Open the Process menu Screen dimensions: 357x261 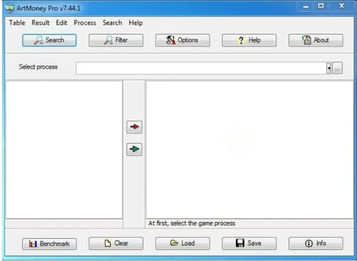[85, 23]
